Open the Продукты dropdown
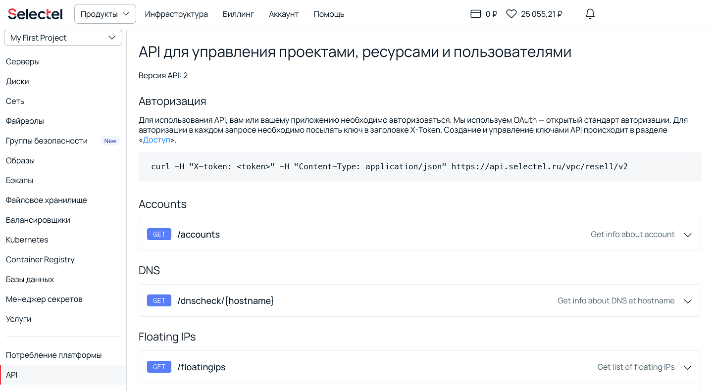 pos(105,14)
